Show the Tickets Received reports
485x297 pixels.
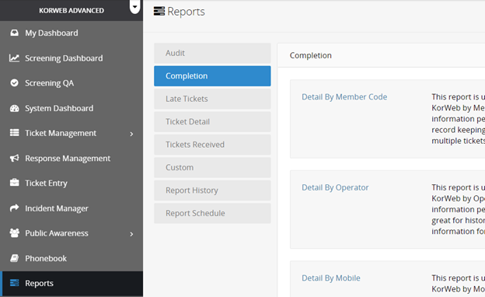pos(212,145)
